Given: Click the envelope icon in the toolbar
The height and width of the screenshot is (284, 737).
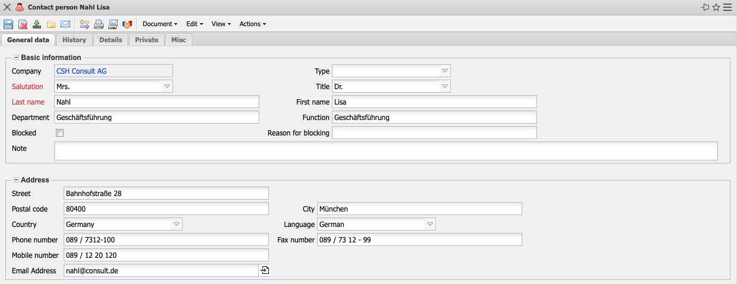Looking at the screenshot, I should (65, 24).
